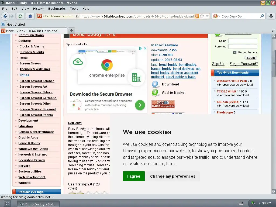The image size is (276, 207).
Task: Toggle the Remember me checkbox
Action: coord(235,52)
